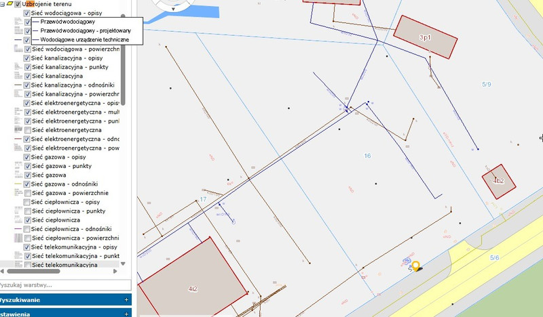Click building 3p1 on the map
The height and width of the screenshot is (317, 543).
[425, 36]
